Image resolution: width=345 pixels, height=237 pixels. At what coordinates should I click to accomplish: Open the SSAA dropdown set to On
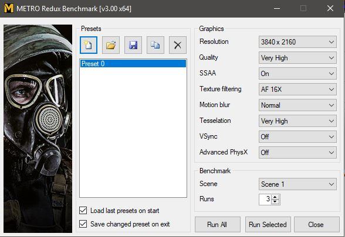click(x=297, y=74)
